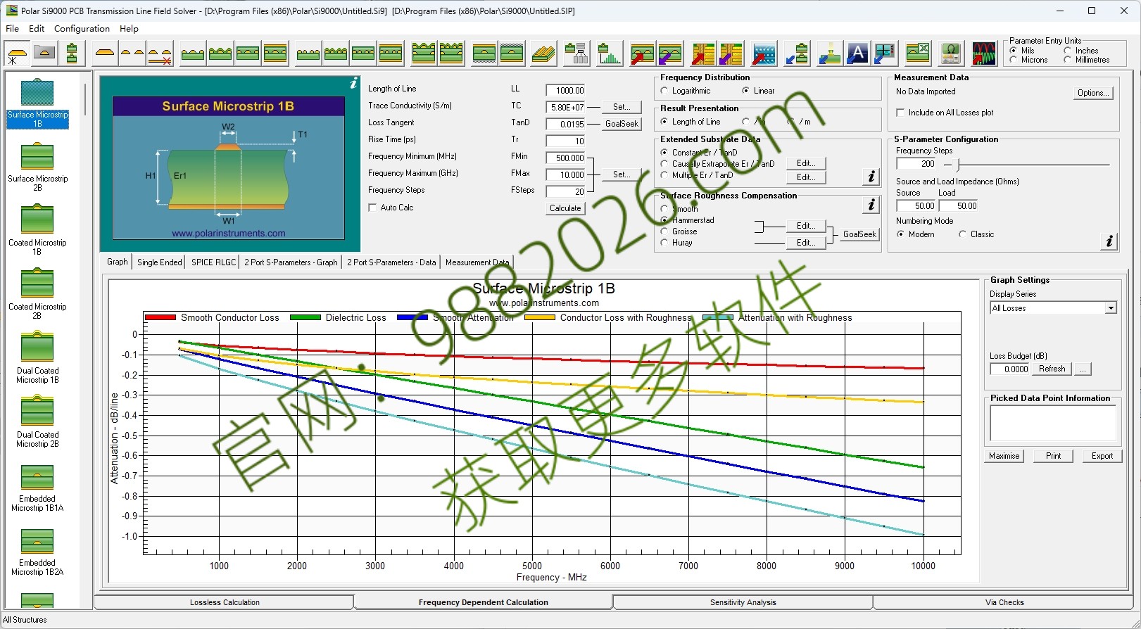The height and width of the screenshot is (629, 1141).
Task: Click GoalSeek next to Loss Tangent
Action: click(622, 124)
